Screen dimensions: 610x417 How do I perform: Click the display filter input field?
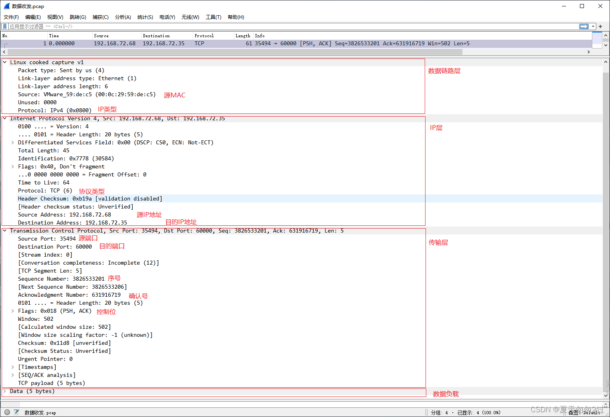coord(293,26)
